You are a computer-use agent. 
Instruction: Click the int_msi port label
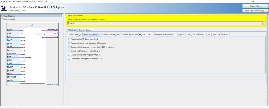point(10,73)
